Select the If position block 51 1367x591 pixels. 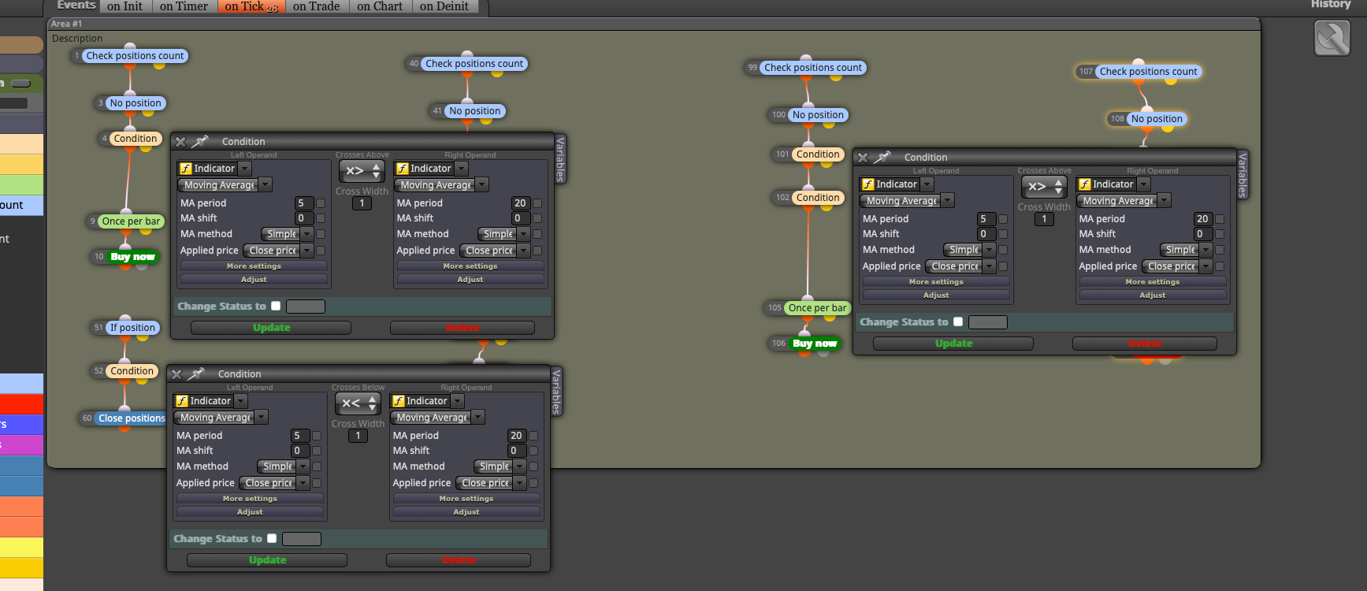[132, 328]
